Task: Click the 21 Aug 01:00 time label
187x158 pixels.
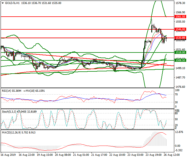Action: click(x=81, y=155)
